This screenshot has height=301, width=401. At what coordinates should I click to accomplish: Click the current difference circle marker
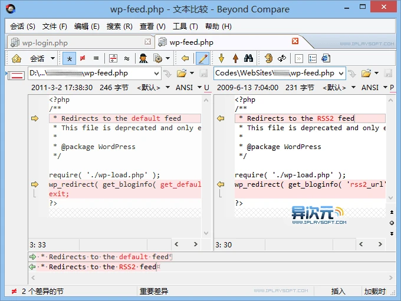click(392, 223)
